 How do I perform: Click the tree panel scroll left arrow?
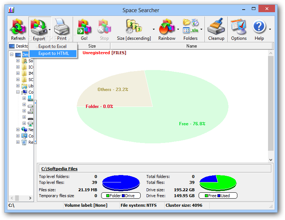[12, 198]
